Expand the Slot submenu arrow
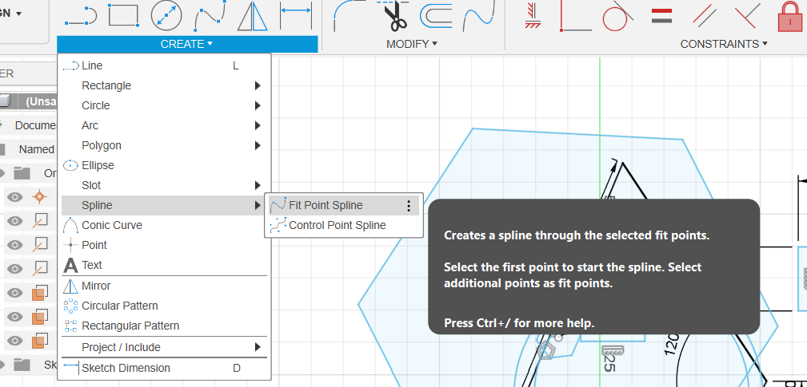This screenshot has height=387, width=807. coord(258,185)
